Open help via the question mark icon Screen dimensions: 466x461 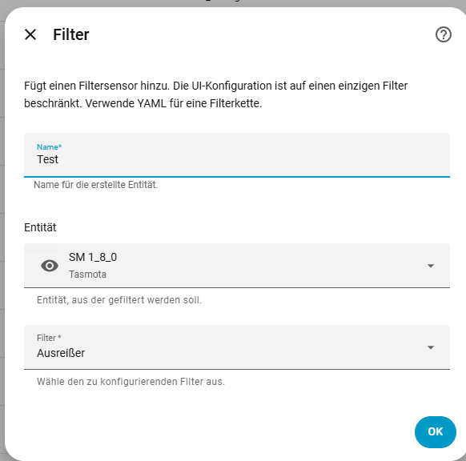point(443,34)
